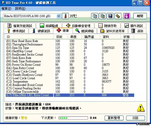
Task: Switch to the 錯誤掃瞄 tab
Action: pyautogui.click(x=85, y=31)
